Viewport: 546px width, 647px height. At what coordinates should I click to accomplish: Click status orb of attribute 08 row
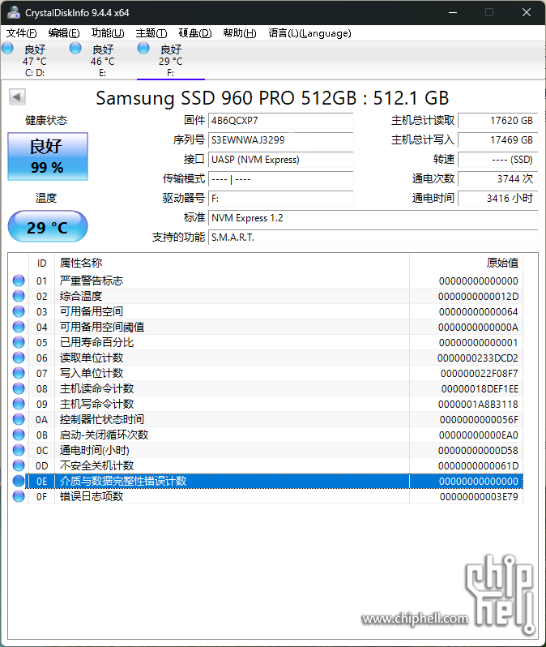(x=19, y=388)
